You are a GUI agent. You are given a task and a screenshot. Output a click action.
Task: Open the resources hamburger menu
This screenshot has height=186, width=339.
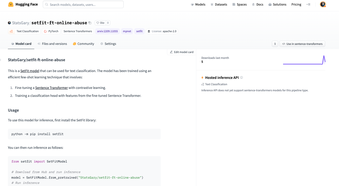[308, 4]
